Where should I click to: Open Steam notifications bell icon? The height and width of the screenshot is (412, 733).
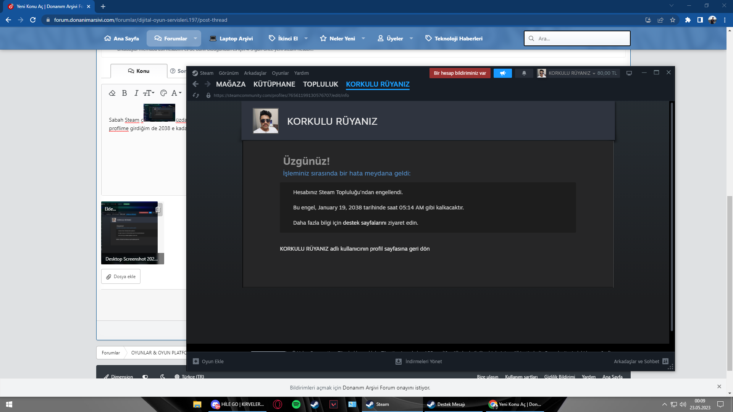tap(524, 73)
